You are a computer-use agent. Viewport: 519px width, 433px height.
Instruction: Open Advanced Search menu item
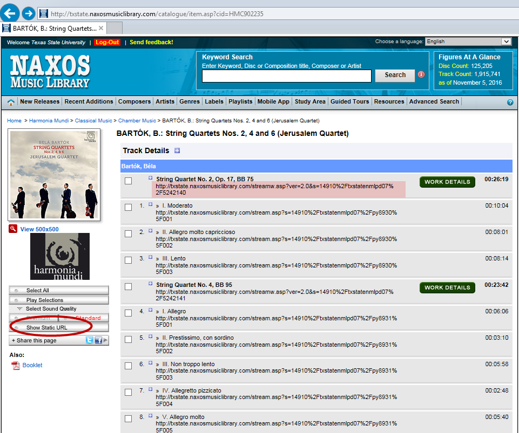(434, 101)
